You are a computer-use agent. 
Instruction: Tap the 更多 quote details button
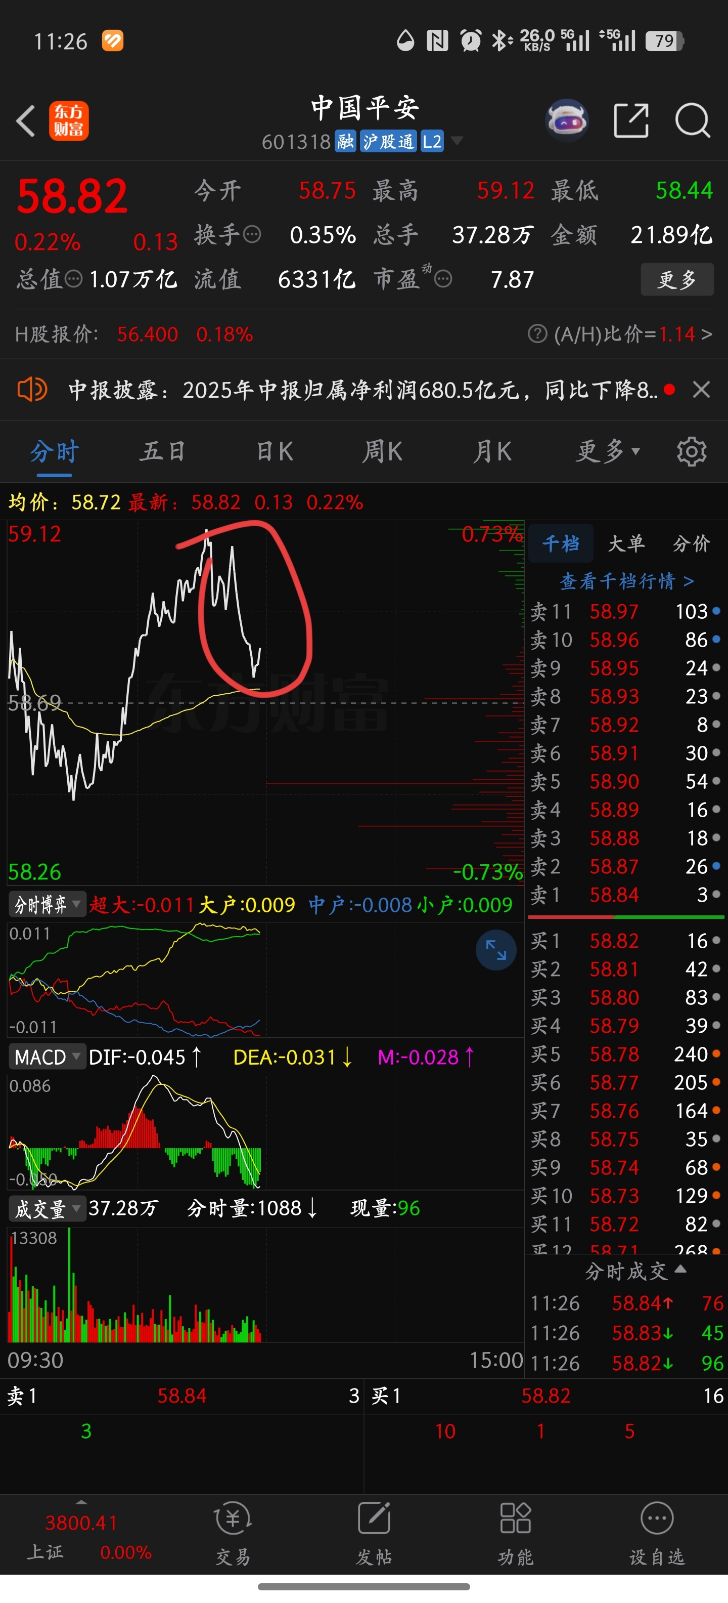(x=677, y=279)
